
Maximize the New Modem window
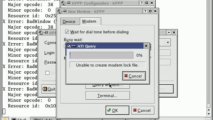coord(150,11)
